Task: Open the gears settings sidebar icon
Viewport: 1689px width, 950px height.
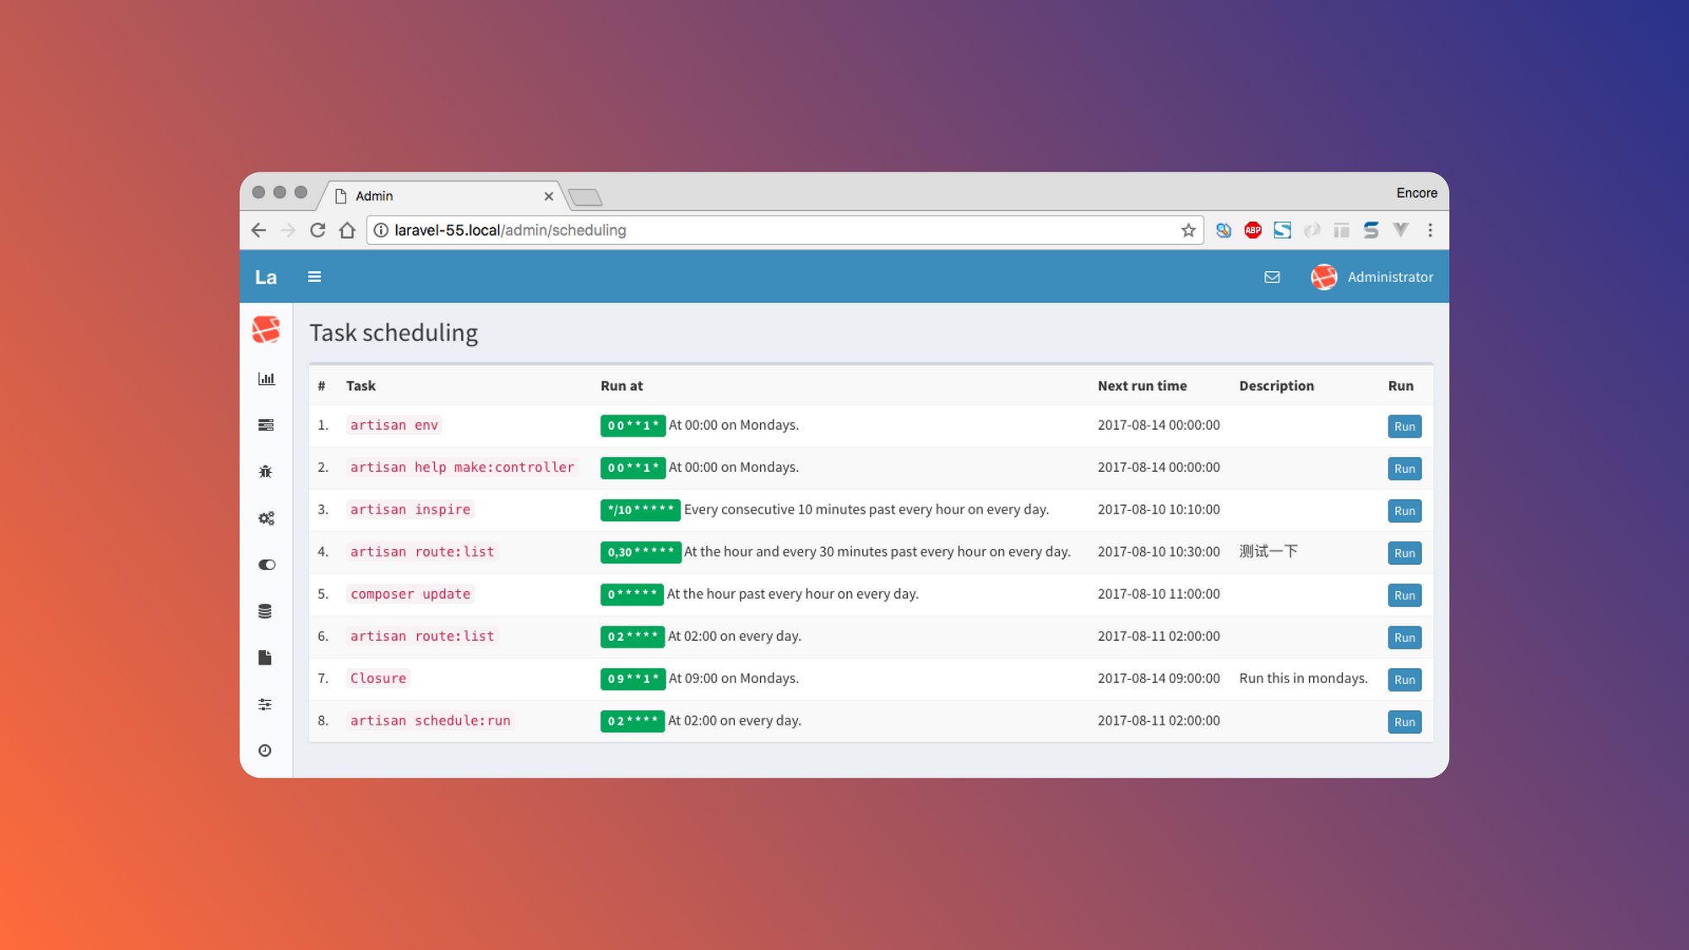Action: pos(266,518)
